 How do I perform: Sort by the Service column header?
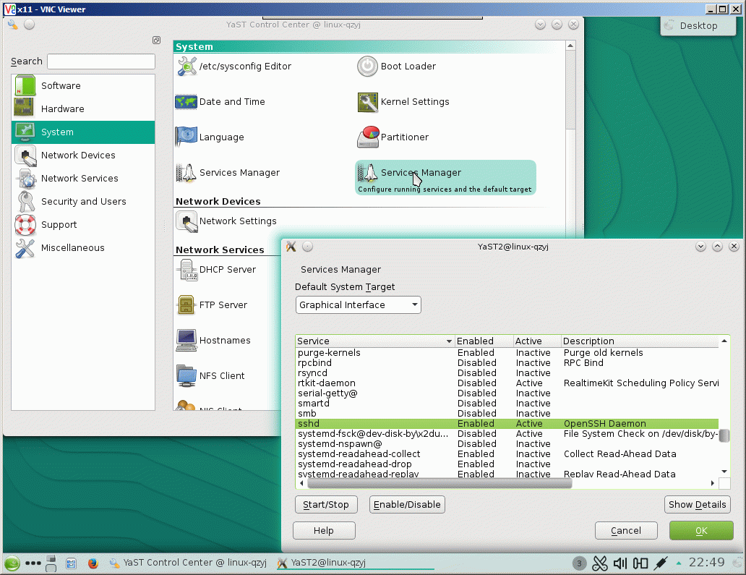[374, 341]
